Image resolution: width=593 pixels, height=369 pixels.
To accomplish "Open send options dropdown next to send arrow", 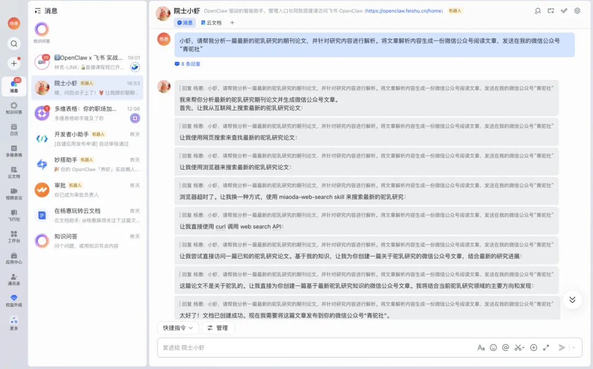I will (574, 348).
